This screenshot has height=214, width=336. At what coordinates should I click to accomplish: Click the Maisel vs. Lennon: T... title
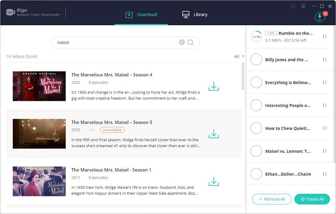(x=288, y=151)
